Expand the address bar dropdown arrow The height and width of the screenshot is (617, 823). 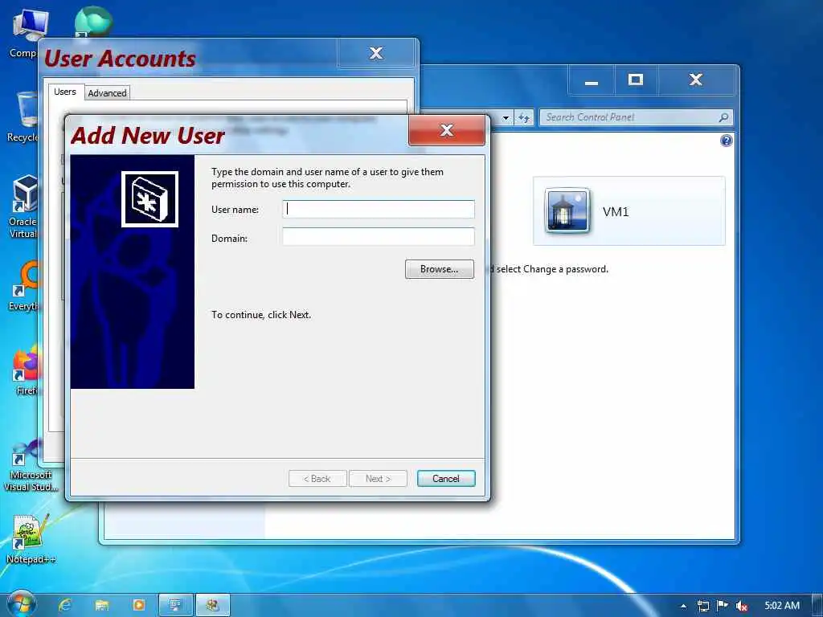(x=506, y=118)
